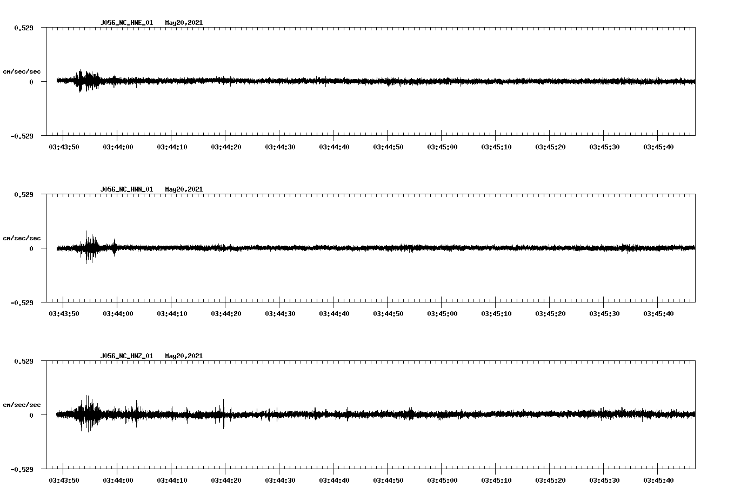Click the cm/sec/sec unit label on top plot
734x500 pixels.
tap(23, 71)
